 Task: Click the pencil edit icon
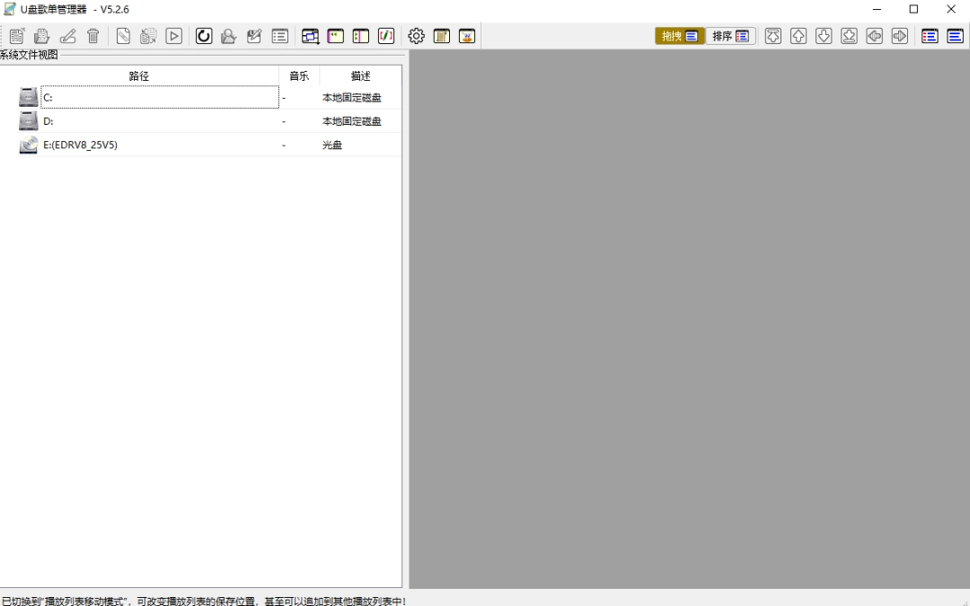point(67,36)
